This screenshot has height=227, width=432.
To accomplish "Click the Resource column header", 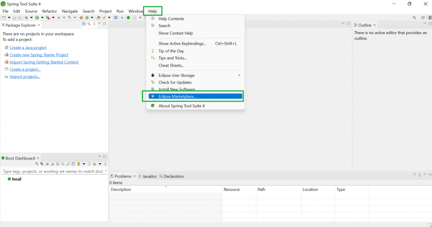I will coord(239,189).
